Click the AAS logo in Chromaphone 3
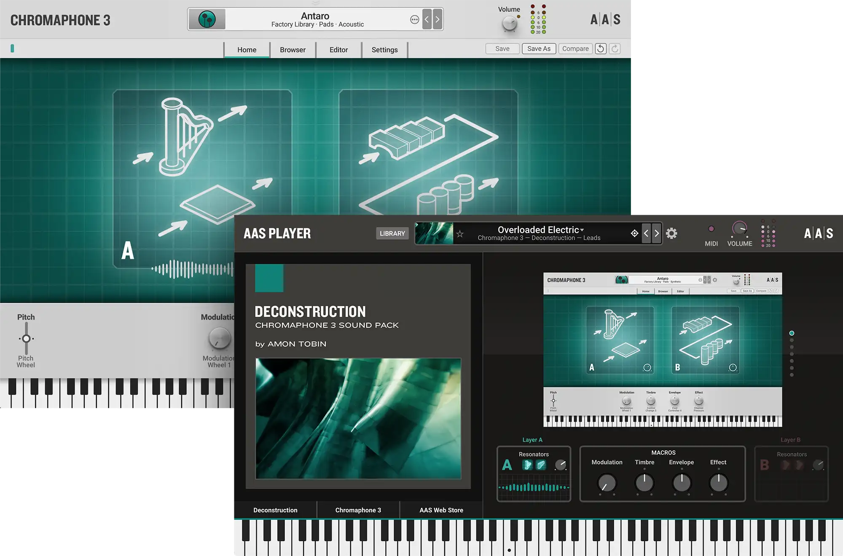Screen dimensions: 843x556 click(605, 19)
